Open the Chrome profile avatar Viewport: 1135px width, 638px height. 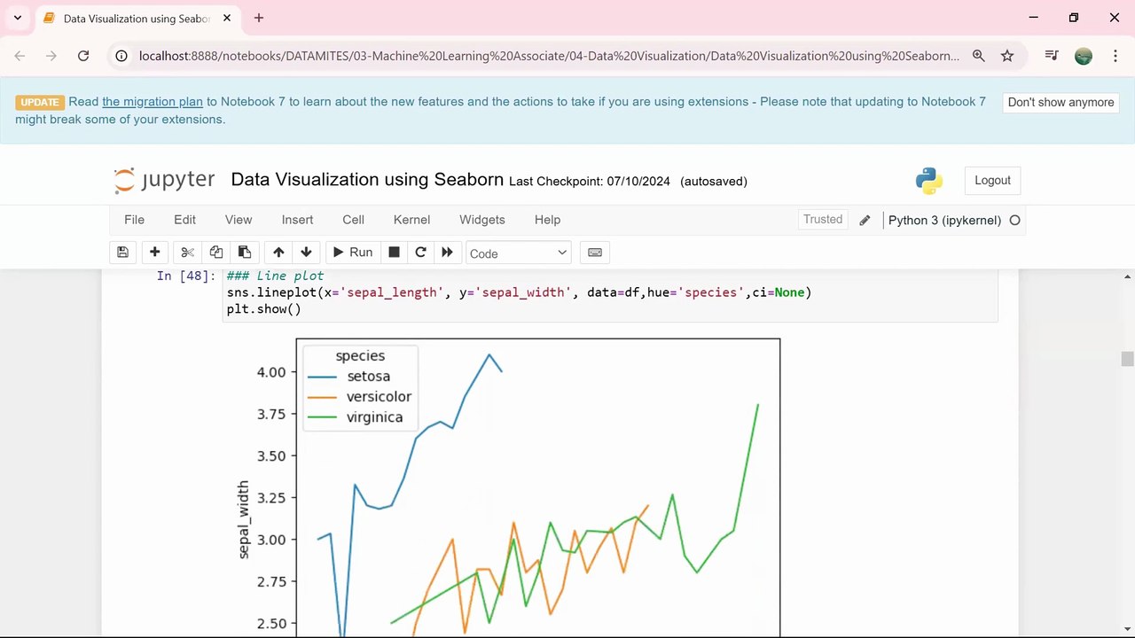pos(1084,56)
